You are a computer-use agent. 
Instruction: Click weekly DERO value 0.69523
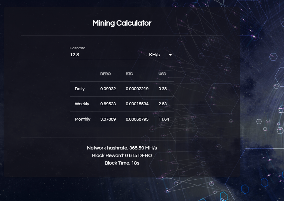point(108,104)
